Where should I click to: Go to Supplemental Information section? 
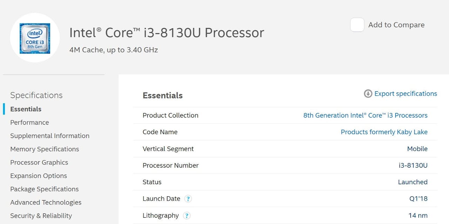click(x=50, y=136)
